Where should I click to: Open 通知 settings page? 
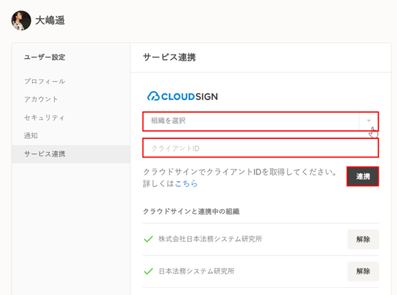(x=31, y=136)
